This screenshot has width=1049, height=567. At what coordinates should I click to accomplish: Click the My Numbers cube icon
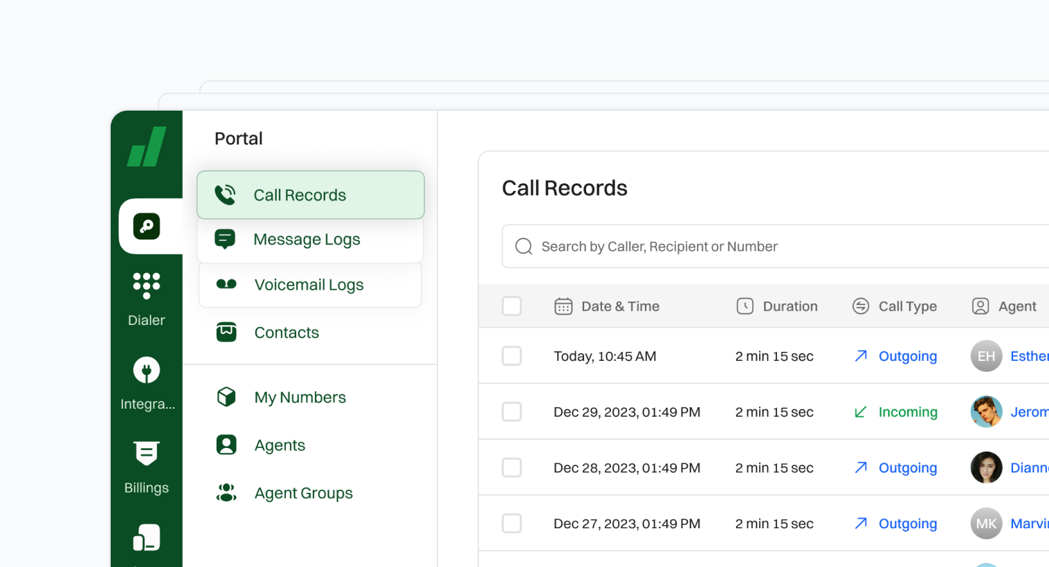click(226, 397)
